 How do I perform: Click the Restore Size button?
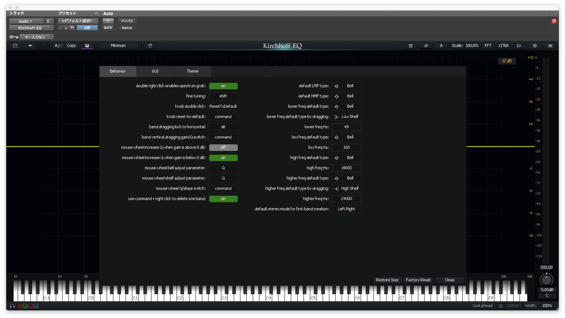[387, 280]
